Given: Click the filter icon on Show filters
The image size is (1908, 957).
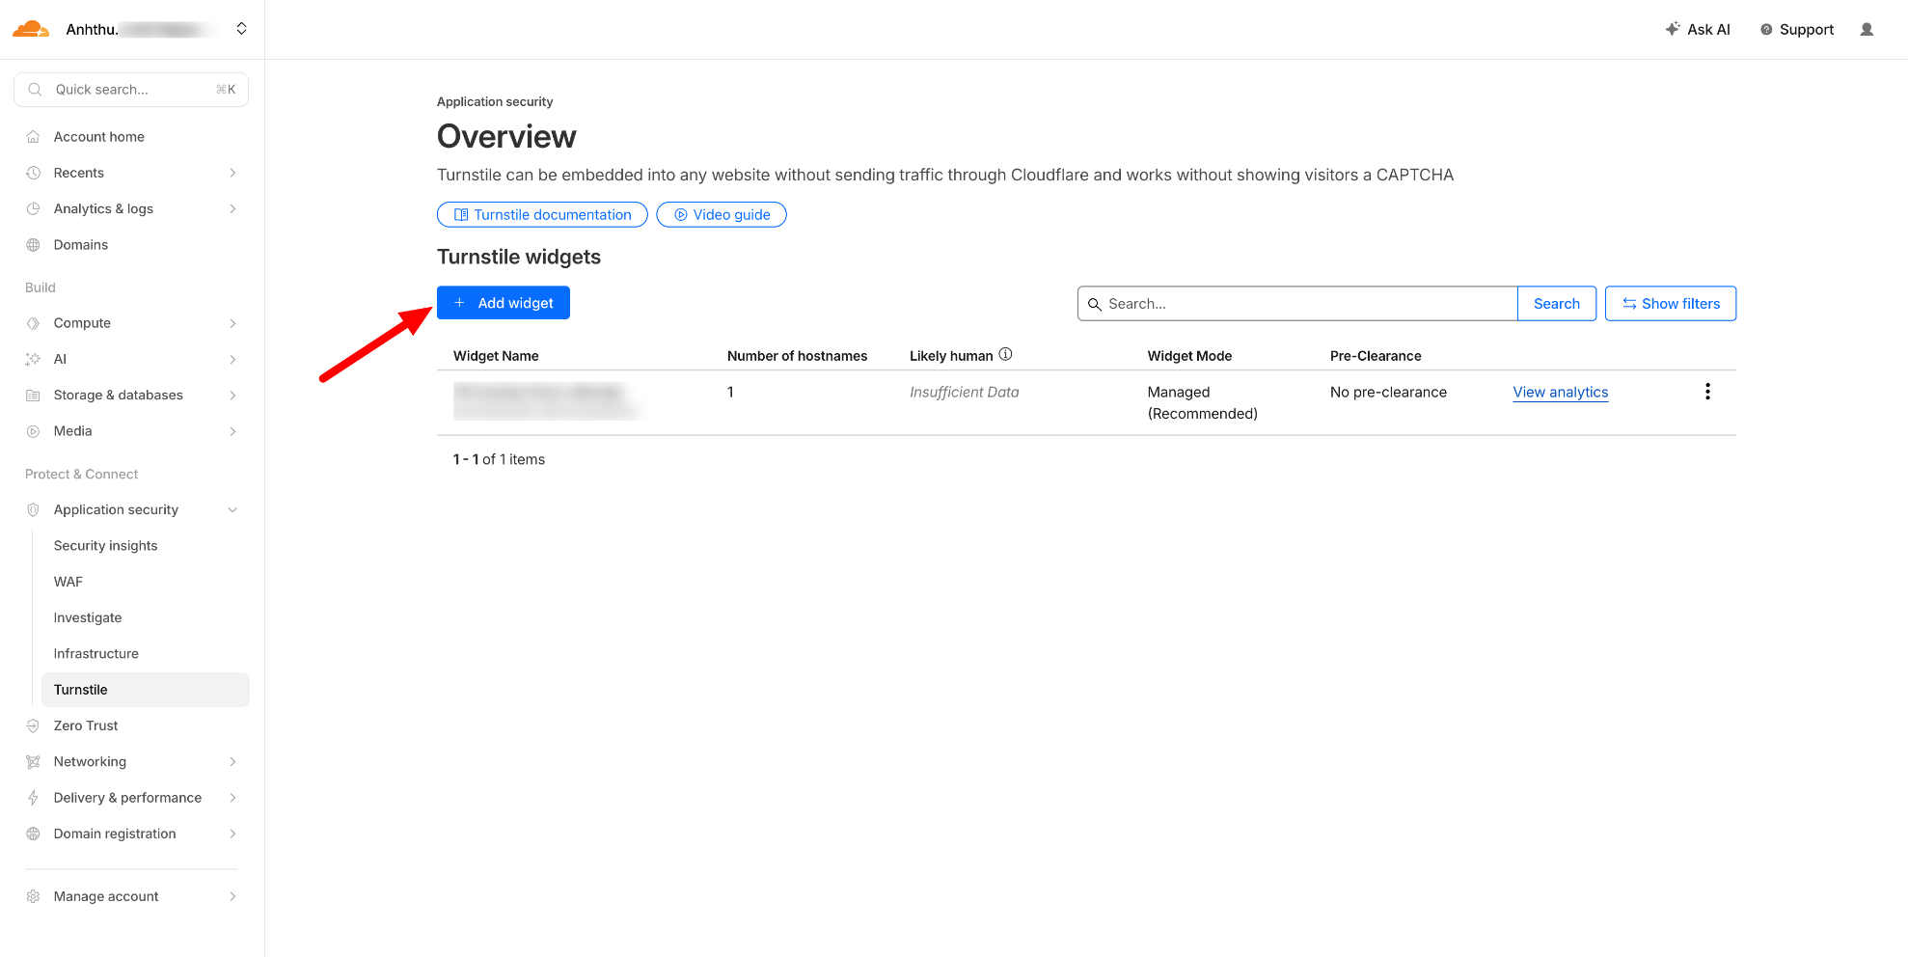Looking at the screenshot, I should click(1629, 304).
